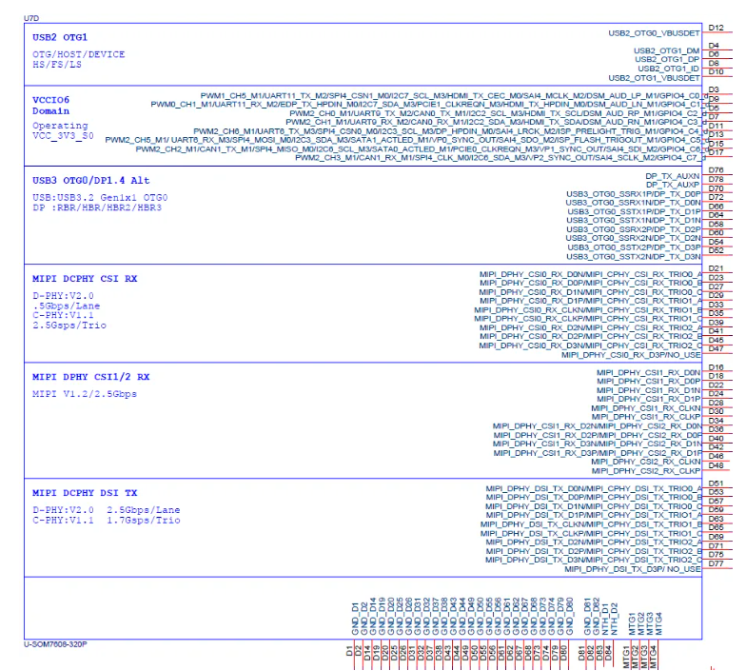Click the DP_TX_AUXP pin name
746x671 pixels.
click(672, 185)
